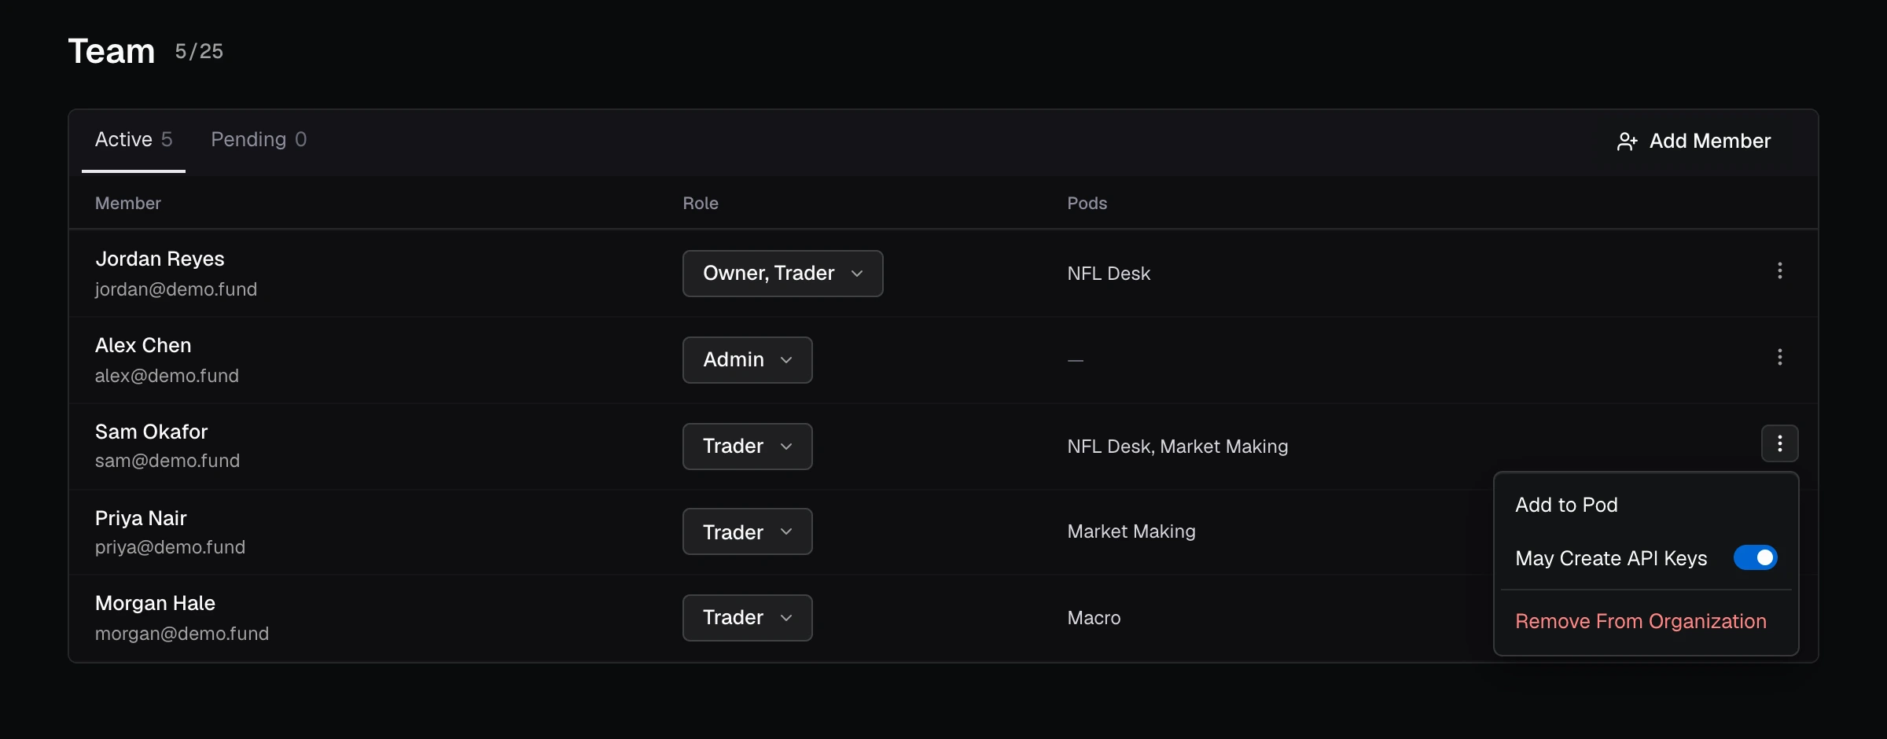Open the kebab menu for Jordan Reyes
Screen dimensions: 1887x739
[1779, 271]
